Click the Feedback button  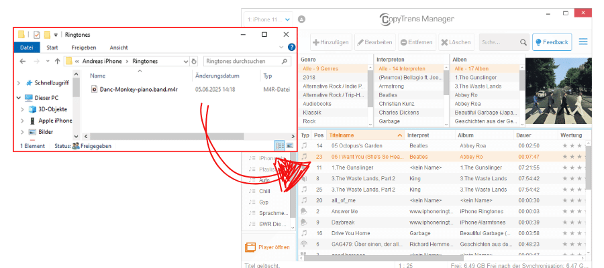(x=552, y=42)
